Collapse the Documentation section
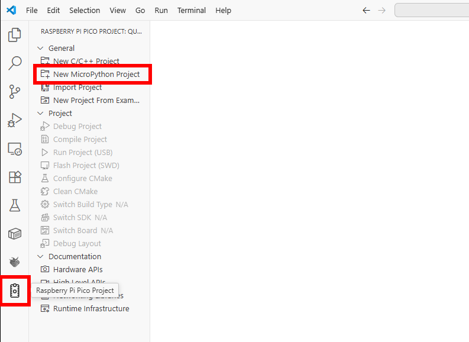The image size is (469, 342). 40,256
